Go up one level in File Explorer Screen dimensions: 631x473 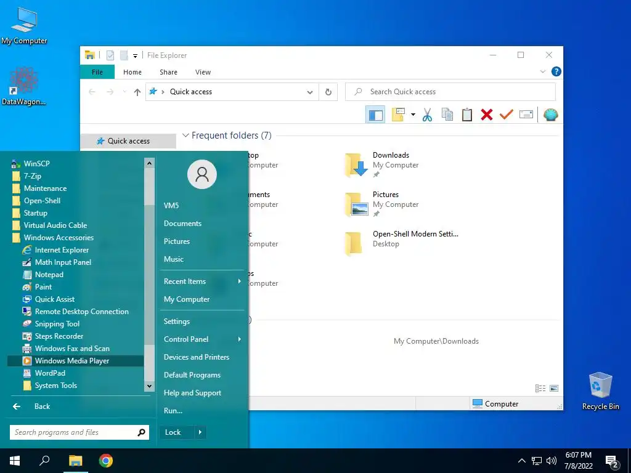click(137, 92)
